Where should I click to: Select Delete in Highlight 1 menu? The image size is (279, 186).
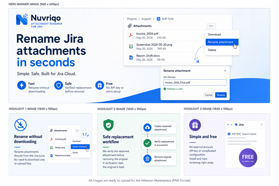click(x=75, y=153)
